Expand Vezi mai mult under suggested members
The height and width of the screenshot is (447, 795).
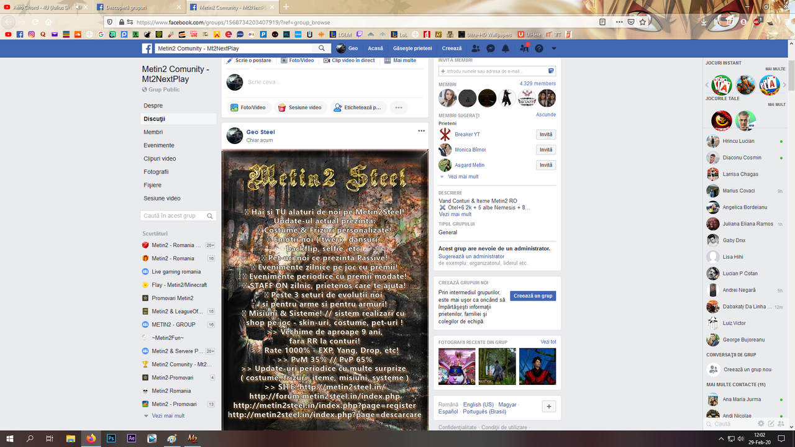pyautogui.click(x=463, y=177)
